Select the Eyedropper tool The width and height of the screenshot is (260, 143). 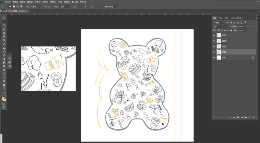tap(4, 37)
